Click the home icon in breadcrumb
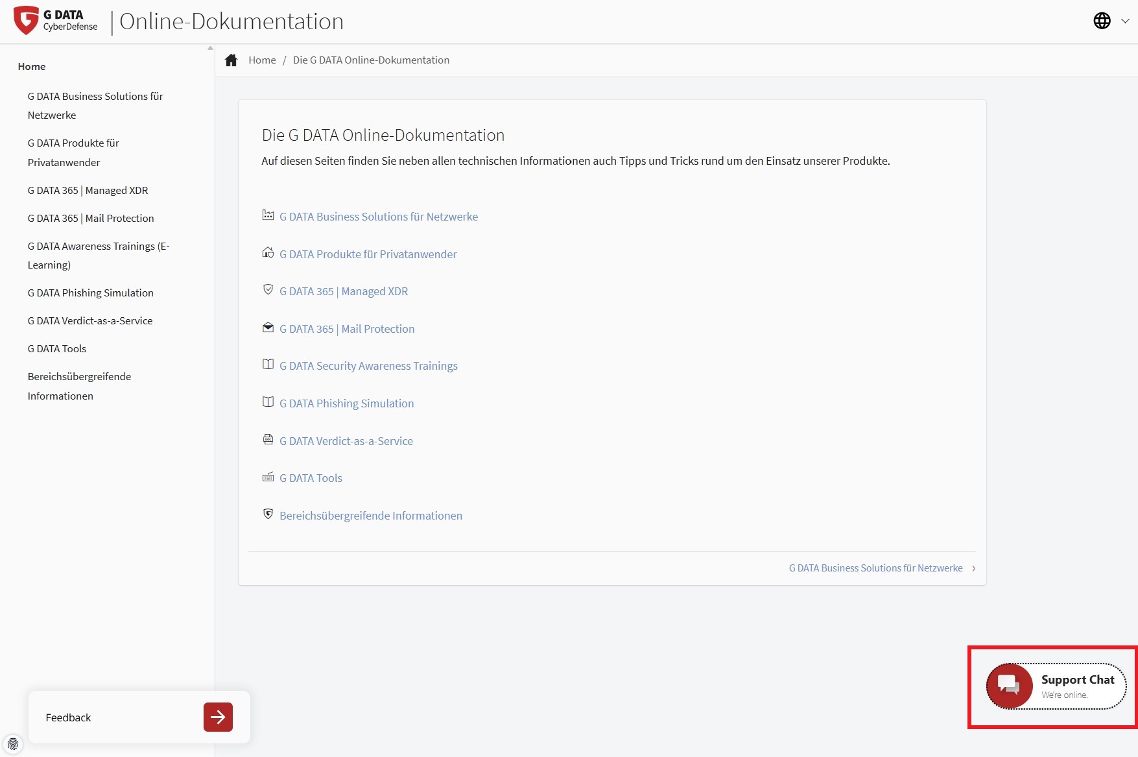The width and height of the screenshot is (1138, 757). (x=231, y=60)
